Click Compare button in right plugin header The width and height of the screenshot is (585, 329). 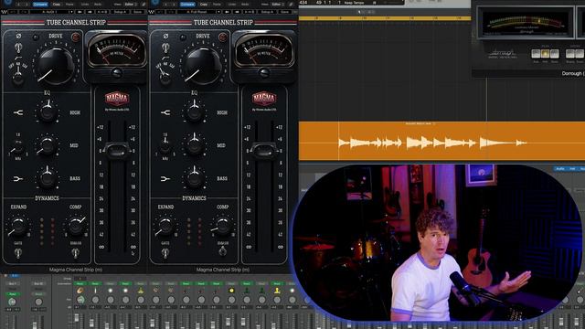point(187,5)
